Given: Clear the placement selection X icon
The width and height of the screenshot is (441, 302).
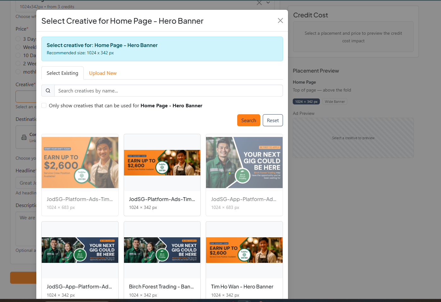Looking at the screenshot, I should click(x=259, y=3).
